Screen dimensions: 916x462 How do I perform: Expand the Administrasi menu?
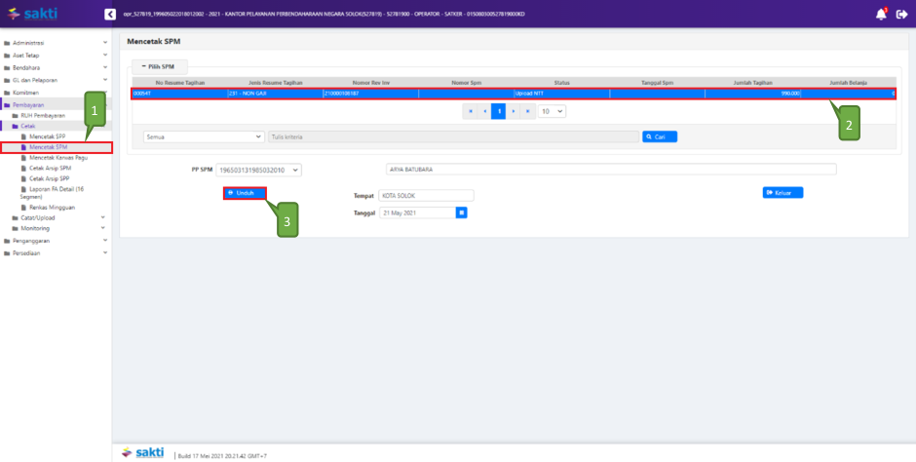[56, 45]
